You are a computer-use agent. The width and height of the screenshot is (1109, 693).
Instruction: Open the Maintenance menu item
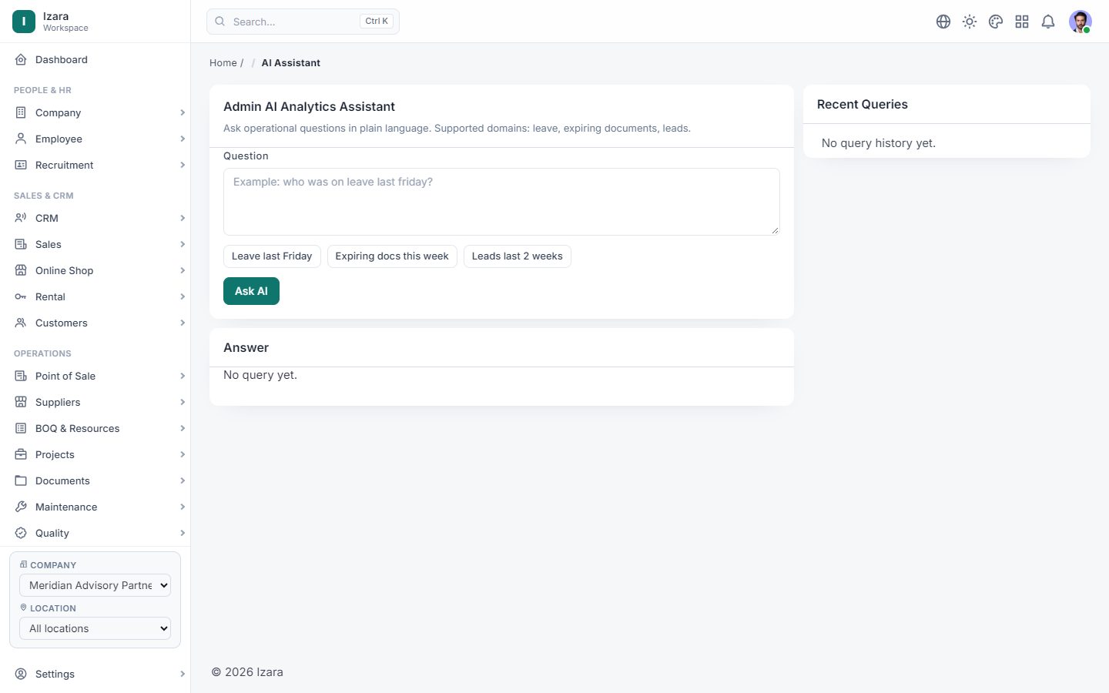point(95,507)
